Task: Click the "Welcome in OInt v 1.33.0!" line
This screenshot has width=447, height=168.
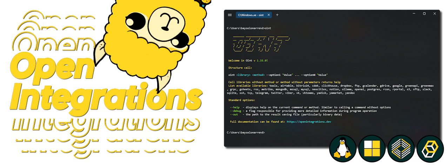Action: [x=248, y=61]
